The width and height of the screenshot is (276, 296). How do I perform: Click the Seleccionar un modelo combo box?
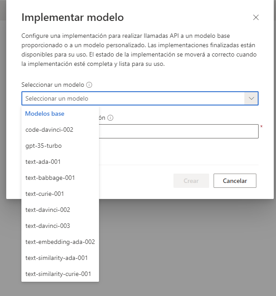pyautogui.click(x=140, y=98)
